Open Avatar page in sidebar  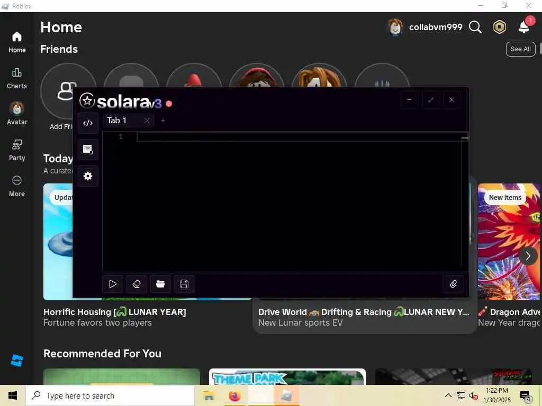(x=17, y=114)
